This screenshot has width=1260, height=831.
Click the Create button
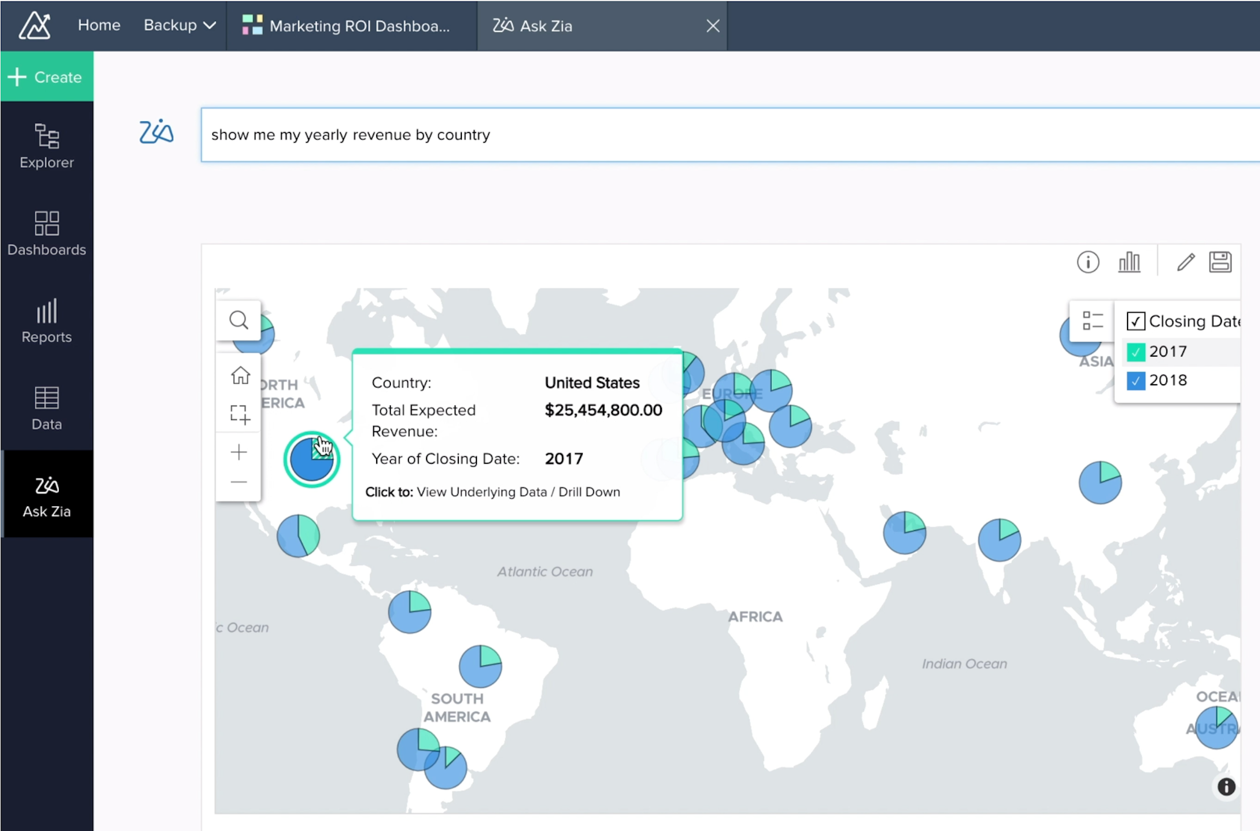pyautogui.click(x=47, y=77)
